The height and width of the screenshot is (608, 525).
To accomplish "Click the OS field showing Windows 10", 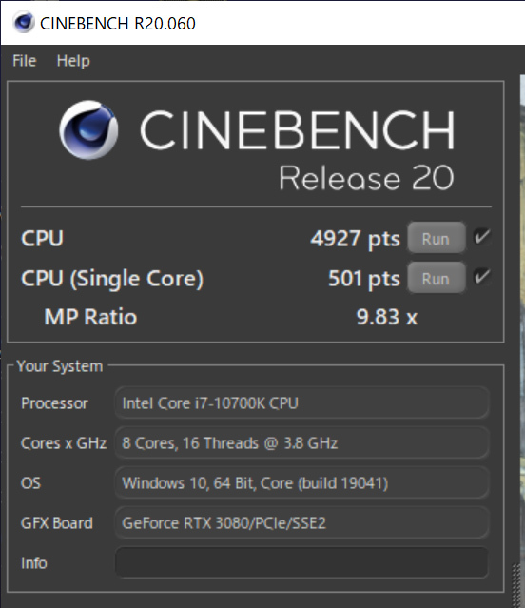I will coord(301,482).
